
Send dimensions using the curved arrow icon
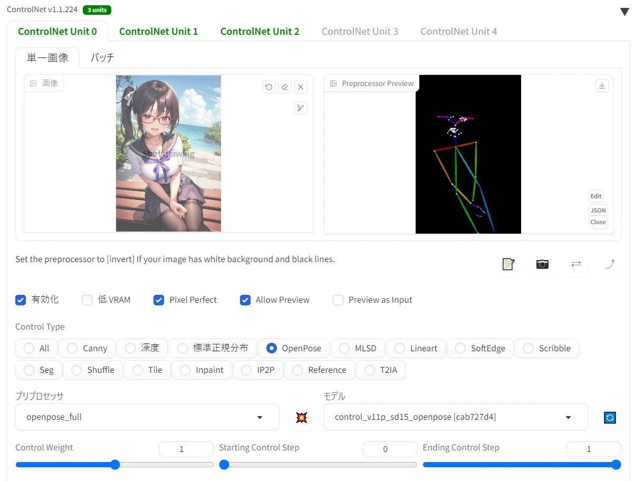point(610,264)
